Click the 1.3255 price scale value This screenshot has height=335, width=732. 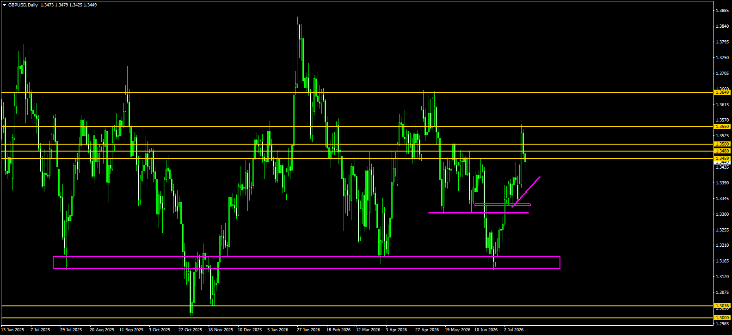722,230
